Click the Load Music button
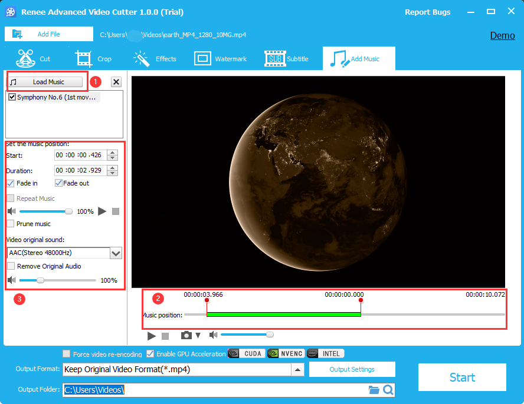524x404 pixels. pos(45,82)
